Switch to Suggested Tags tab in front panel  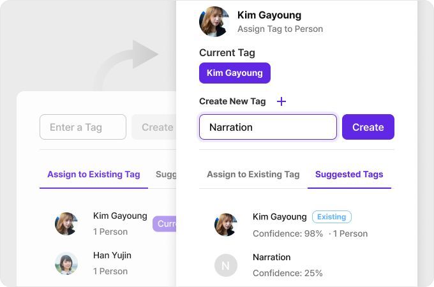click(349, 174)
